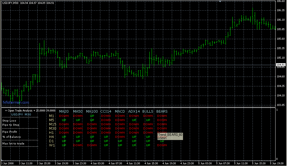Image resolution: width=287 pixels, height=166 pixels.
Task: Click the chart shift triangle marker at top
Action: [220, 1]
